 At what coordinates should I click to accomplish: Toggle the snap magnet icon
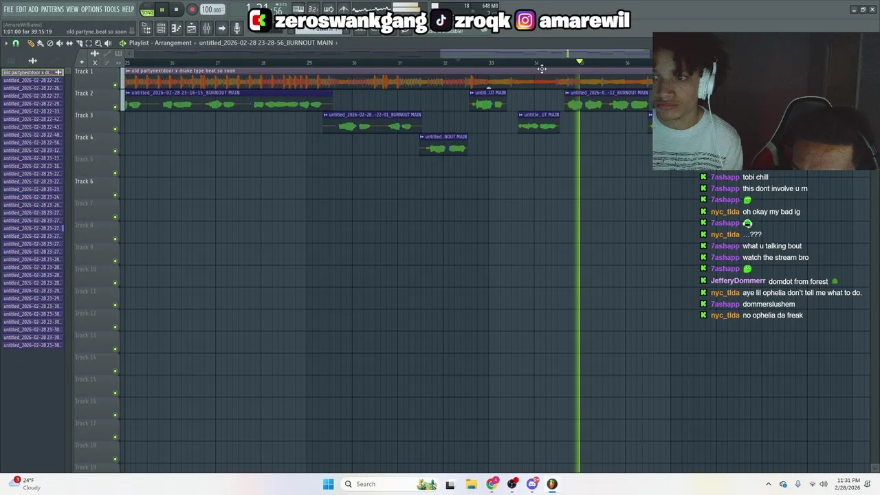[x=16, y=43]
